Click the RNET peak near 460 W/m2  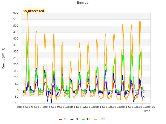click(x=36, y=31)
